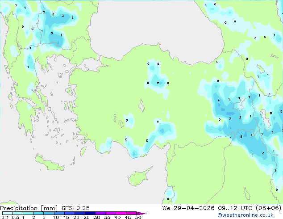Click the legend scale label "15"
Image resolution: width=283 pixels, height=219 pixels.
click(66, 217)
